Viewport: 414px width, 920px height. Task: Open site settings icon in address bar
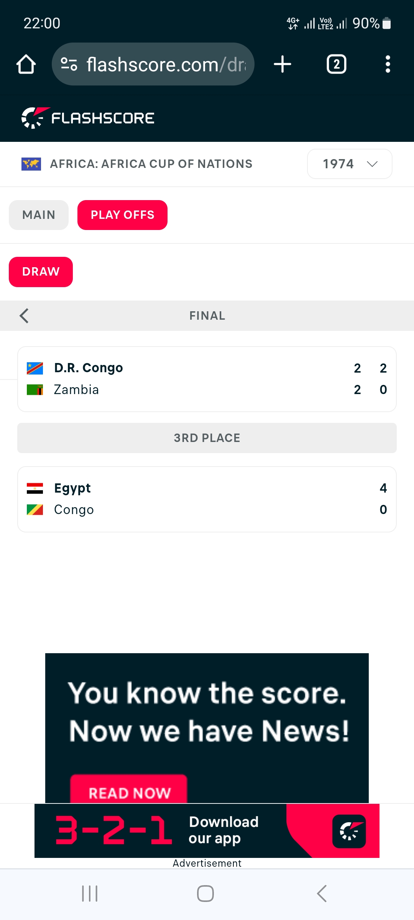click(69, 64)
